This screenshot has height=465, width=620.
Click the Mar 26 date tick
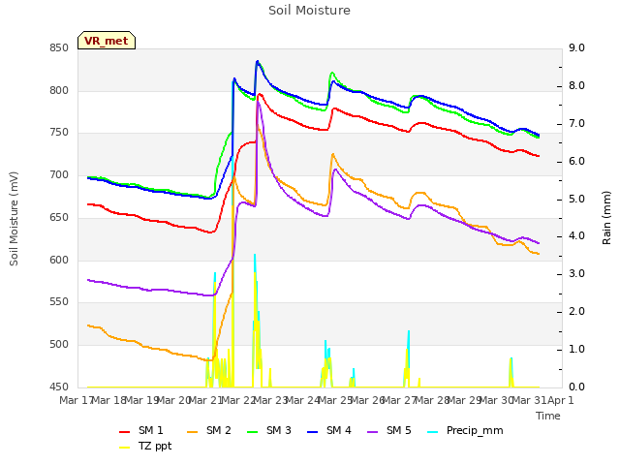pos(368,401)
